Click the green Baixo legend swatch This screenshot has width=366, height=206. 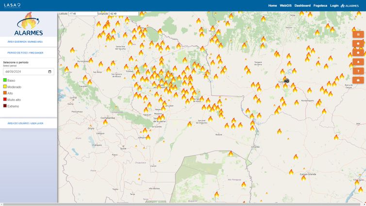(5, 80)
